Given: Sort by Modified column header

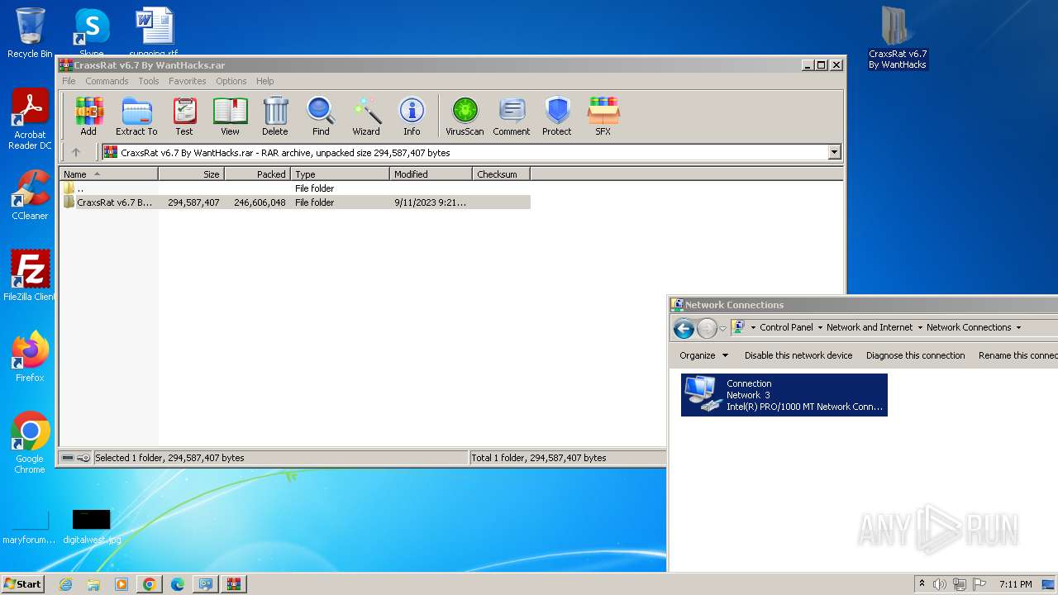Looking at the screenshot, I should [x=431, y=174].
